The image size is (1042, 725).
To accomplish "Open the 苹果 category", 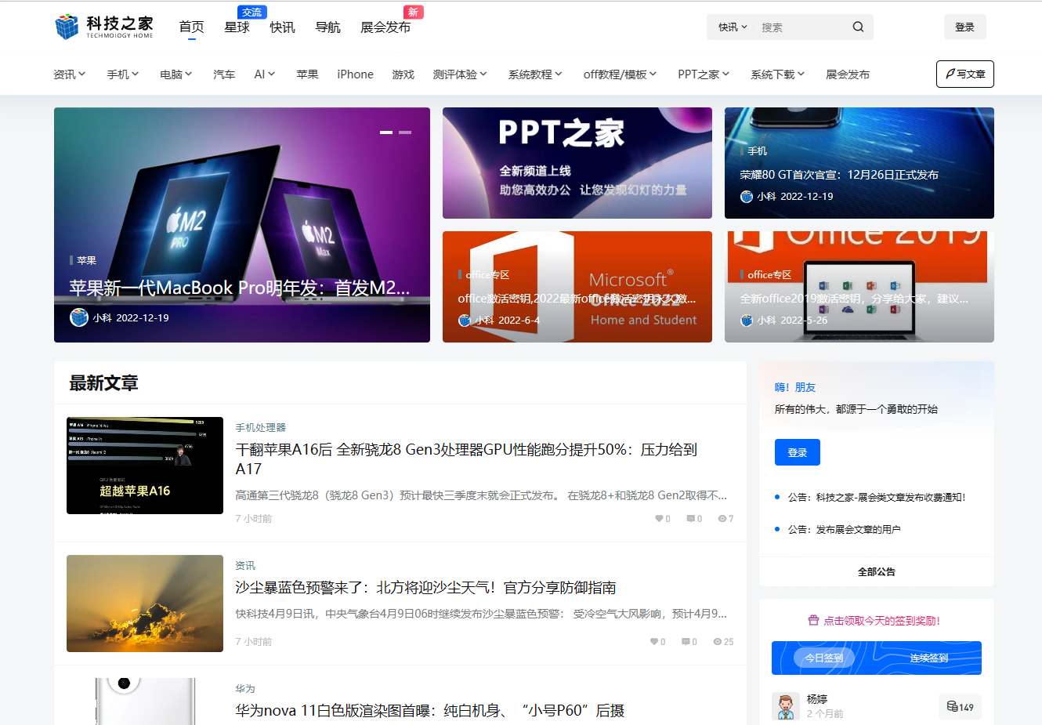I will [307, 74].
